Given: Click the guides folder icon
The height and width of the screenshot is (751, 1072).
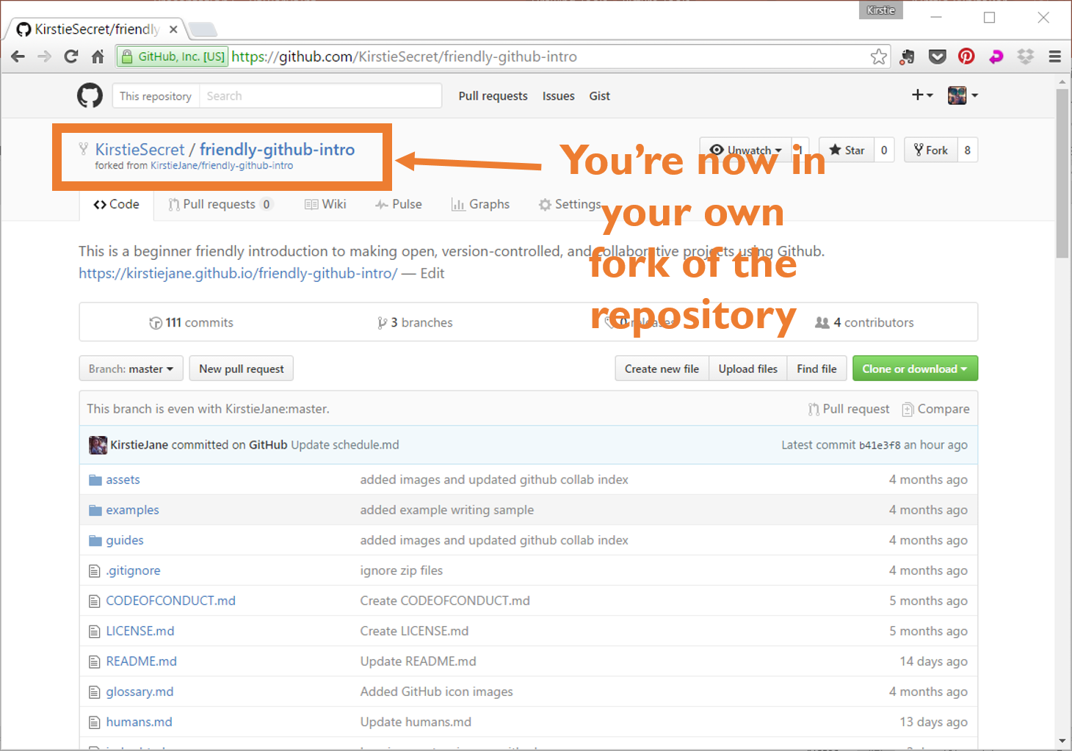Looking at the screenshot, I should [95, 540].
